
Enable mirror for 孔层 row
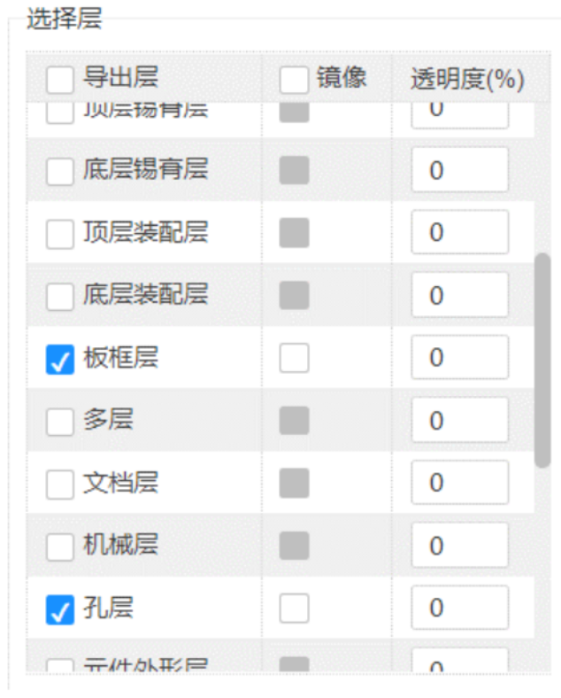tap(294, 609)
